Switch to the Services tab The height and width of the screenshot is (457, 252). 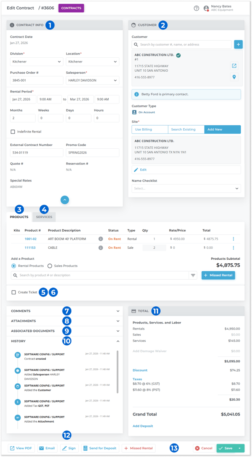pos(44,217)
